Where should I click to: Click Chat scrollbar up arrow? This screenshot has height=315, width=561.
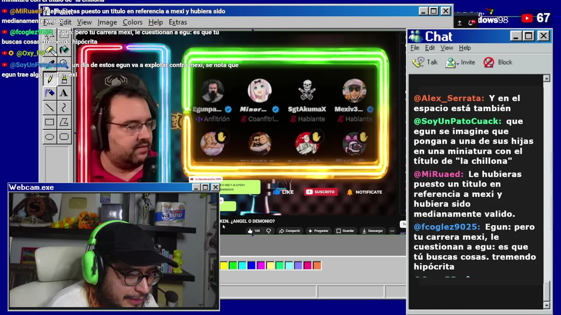click(547, 79)
